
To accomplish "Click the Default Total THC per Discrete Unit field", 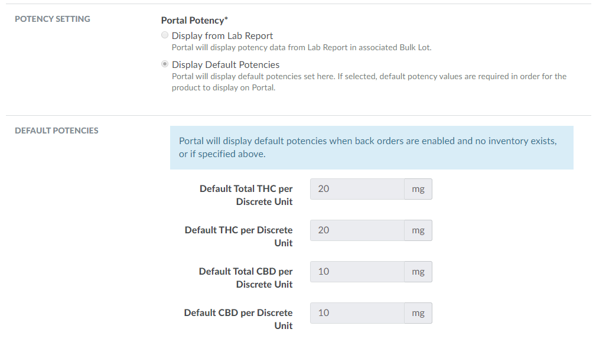I will 357,189.
